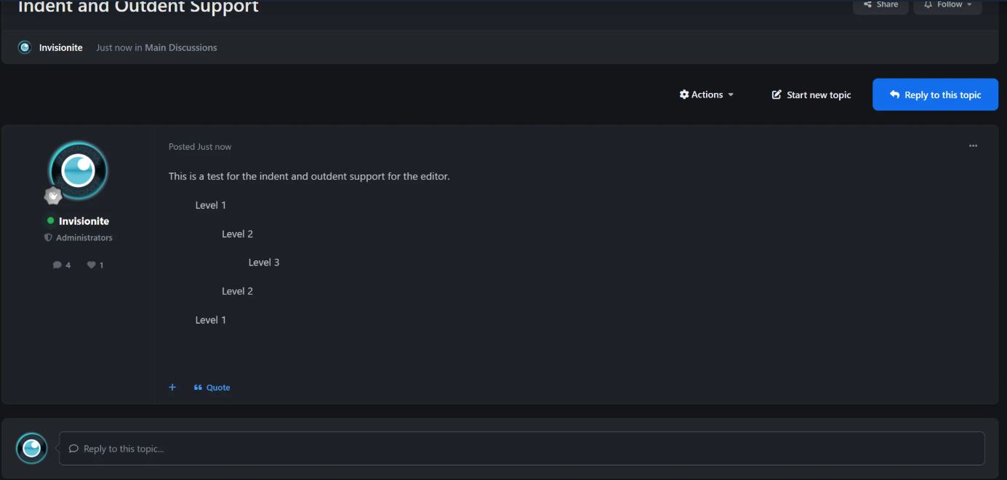
Task: Click the Quote link
Action: 212,388
